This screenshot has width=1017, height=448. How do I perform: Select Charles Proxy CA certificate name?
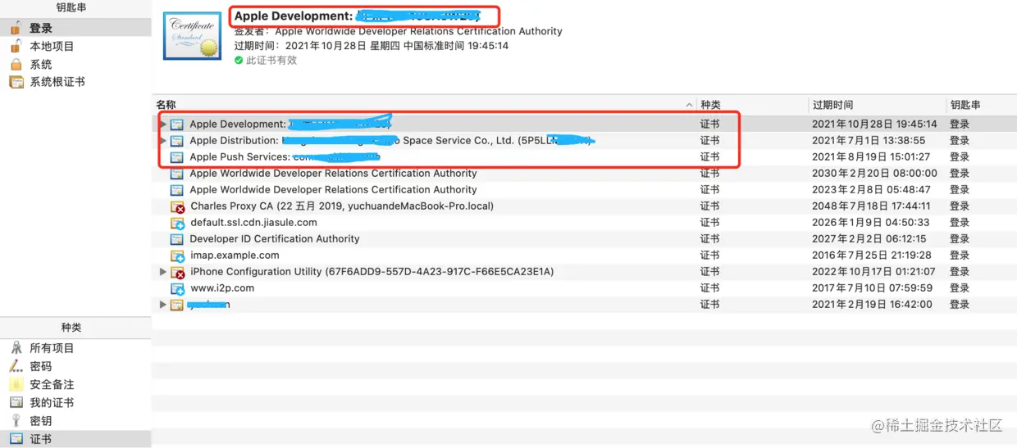click(x=342, y=206)
